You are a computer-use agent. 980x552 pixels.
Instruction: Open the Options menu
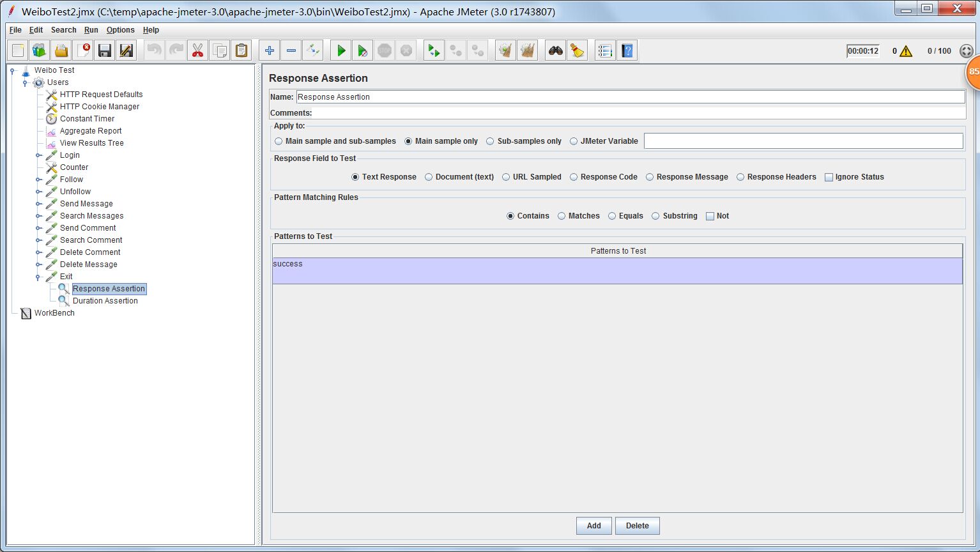click(x=121, y=30)
